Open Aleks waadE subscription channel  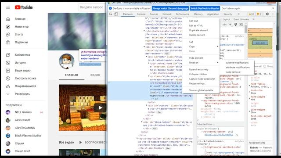pos(22,120)
